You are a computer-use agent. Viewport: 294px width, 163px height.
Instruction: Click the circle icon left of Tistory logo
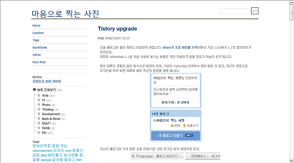[x=133, y=156]
